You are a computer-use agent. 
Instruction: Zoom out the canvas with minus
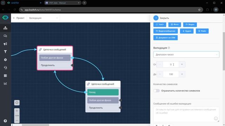click(17, 120)
